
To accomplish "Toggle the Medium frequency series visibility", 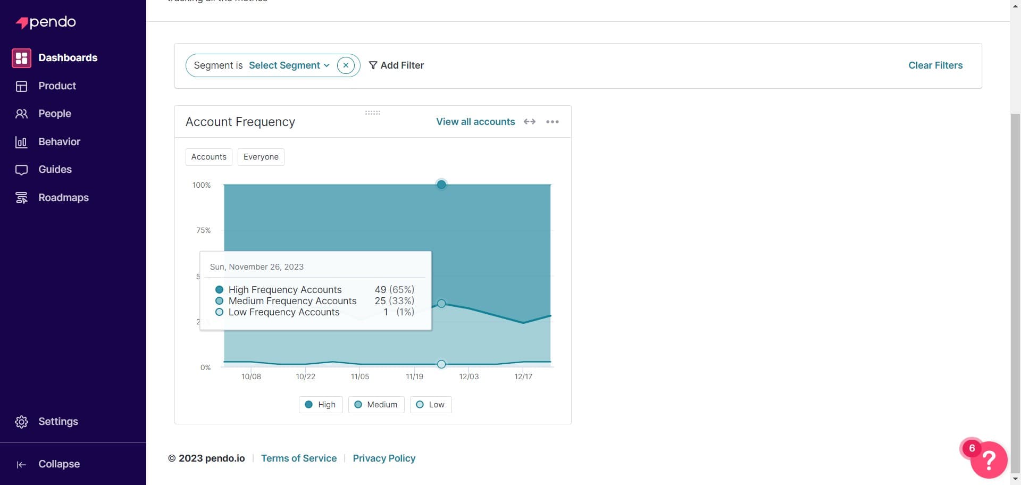I will 376,404.
